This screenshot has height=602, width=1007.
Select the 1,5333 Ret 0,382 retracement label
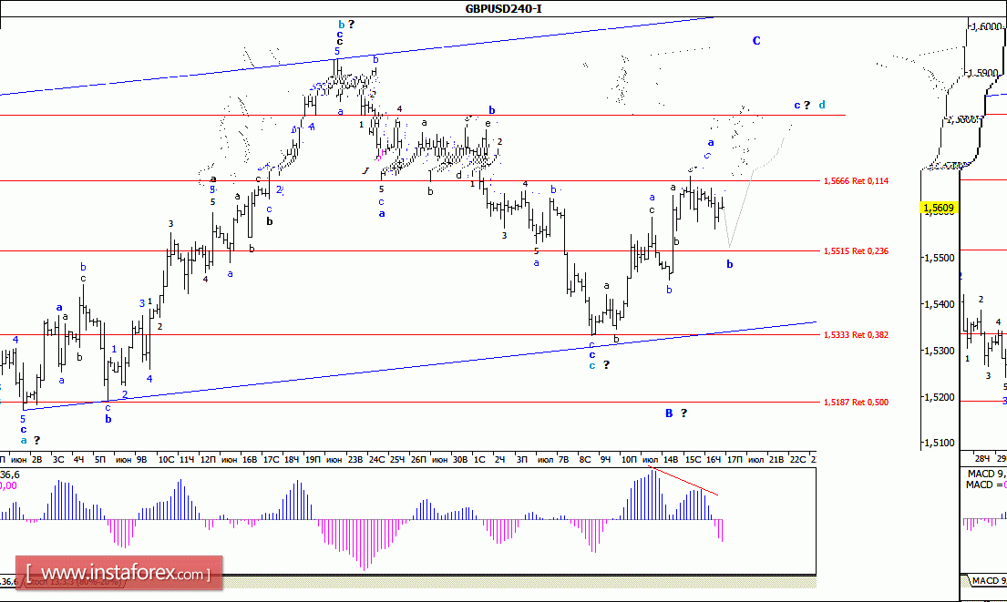(x=856, y=335)
